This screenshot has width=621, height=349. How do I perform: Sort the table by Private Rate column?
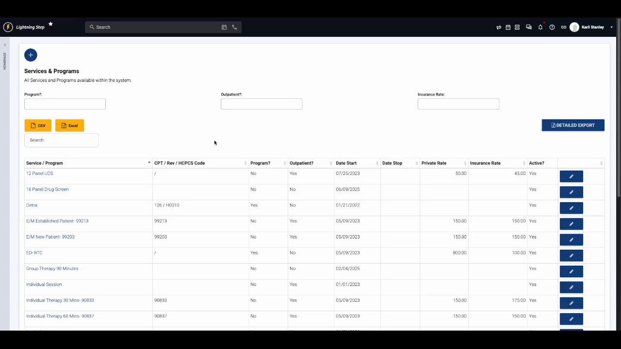tap(433, 163)
